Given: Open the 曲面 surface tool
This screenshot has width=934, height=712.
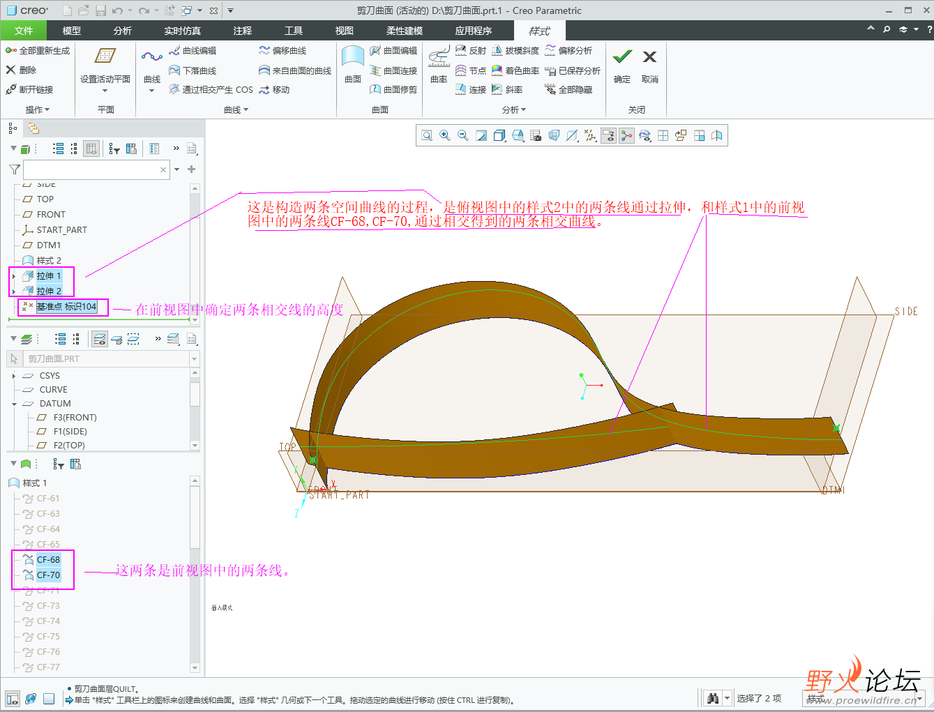Looking at the screenshot, I should pos(353,64).
